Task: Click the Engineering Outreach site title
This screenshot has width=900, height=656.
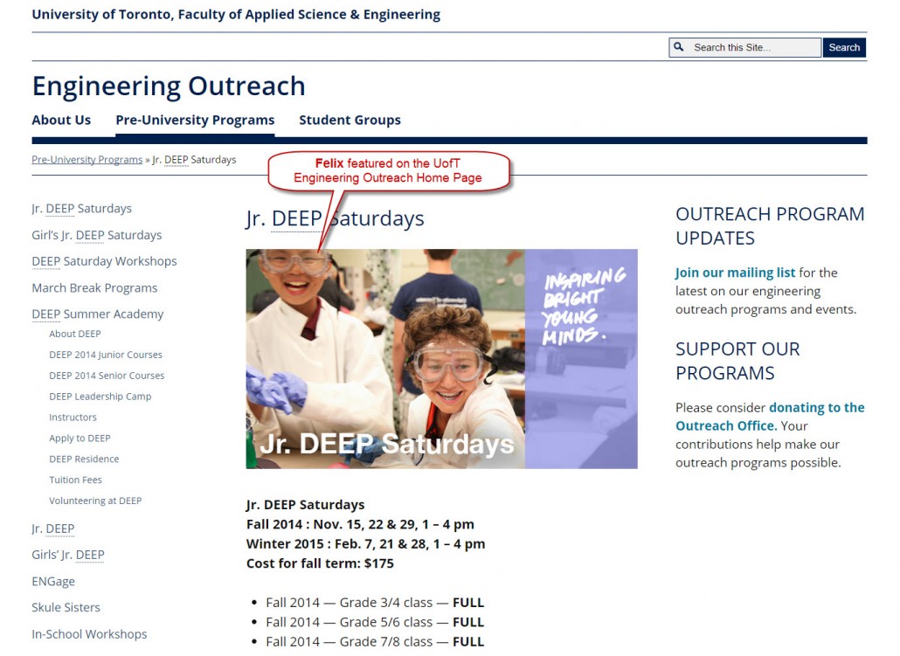Action: [x=169, y=86]
